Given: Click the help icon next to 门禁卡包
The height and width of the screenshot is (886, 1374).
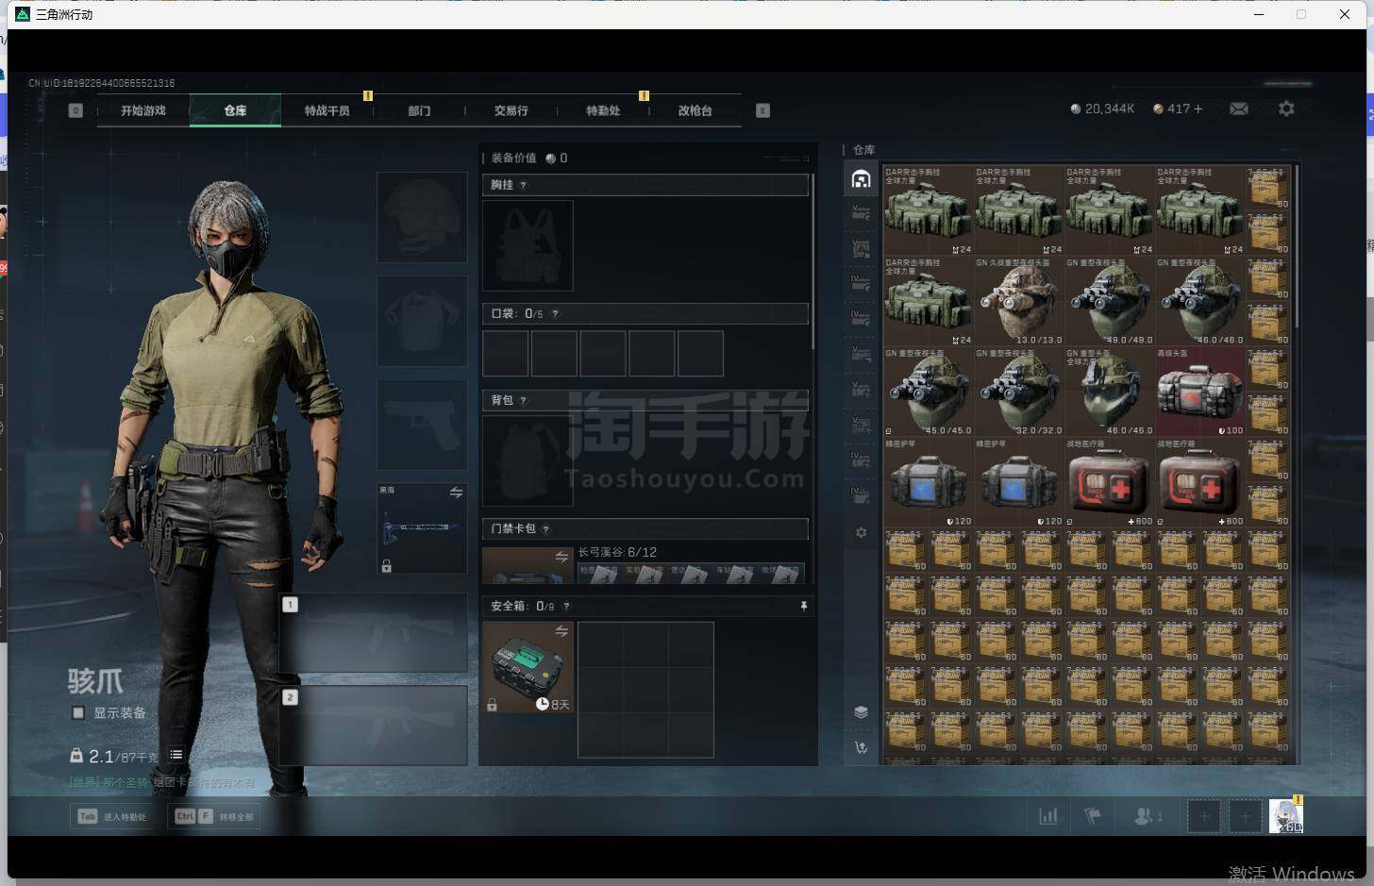Looking at the screenshot, I should click(x=545, y=528).
